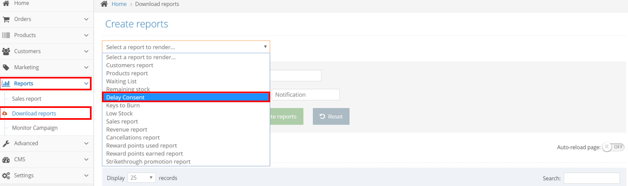
Task: Toggle the Auto-reload page switch
Action: coord(613,147)
